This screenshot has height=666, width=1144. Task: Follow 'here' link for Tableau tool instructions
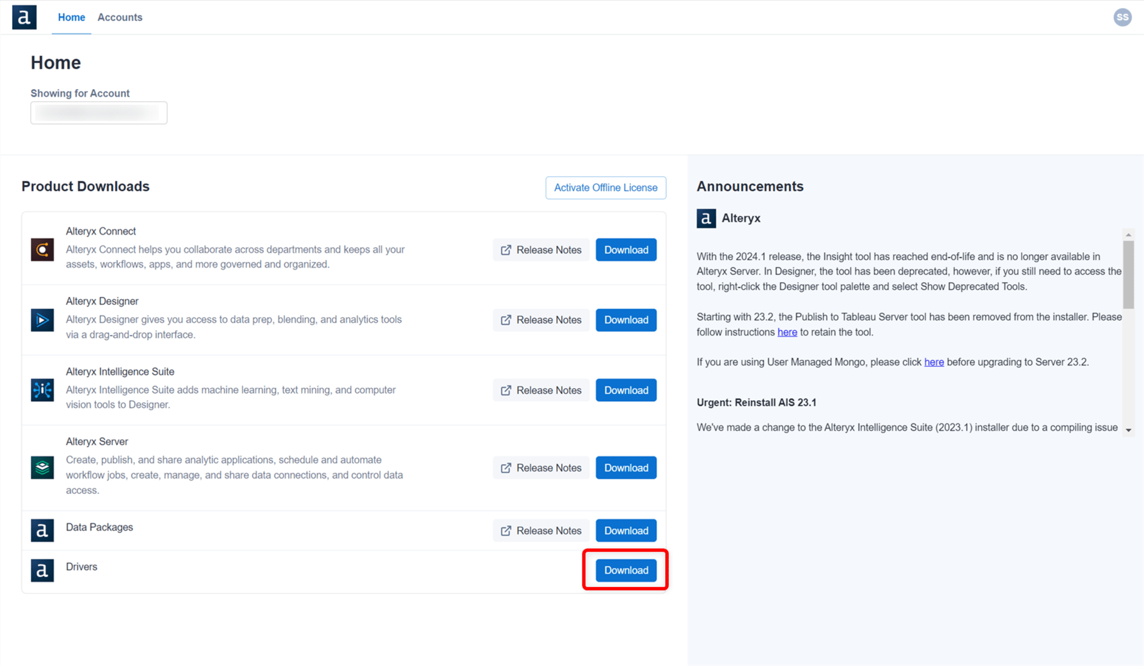[x=787, y=332]
